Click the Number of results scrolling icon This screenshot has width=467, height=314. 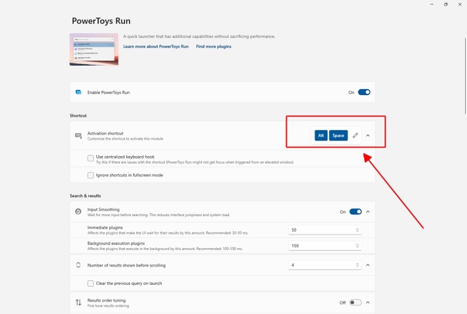(78, 265)
